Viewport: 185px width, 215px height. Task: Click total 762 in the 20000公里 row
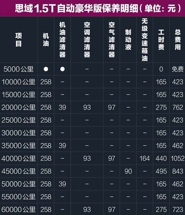pos(178,107)
